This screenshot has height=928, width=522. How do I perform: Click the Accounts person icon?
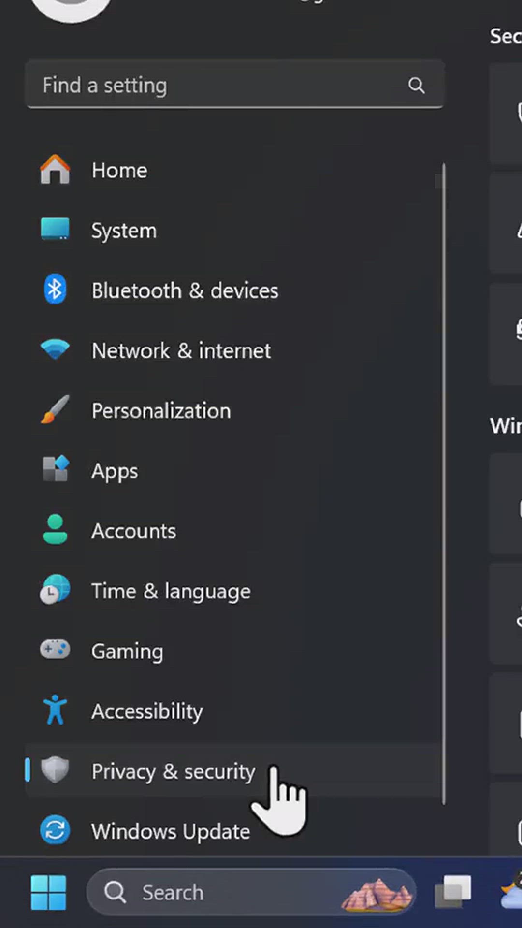(55, 530)
